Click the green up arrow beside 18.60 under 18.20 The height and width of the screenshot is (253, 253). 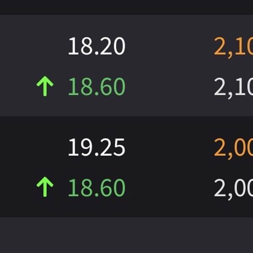[x=45, y=87]
